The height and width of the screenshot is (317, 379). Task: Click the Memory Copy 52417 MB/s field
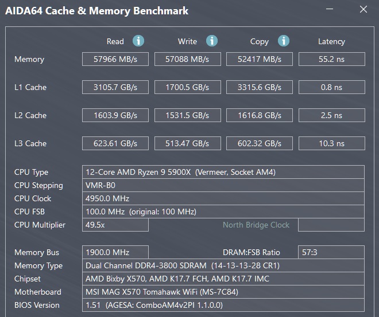[259, 59]
